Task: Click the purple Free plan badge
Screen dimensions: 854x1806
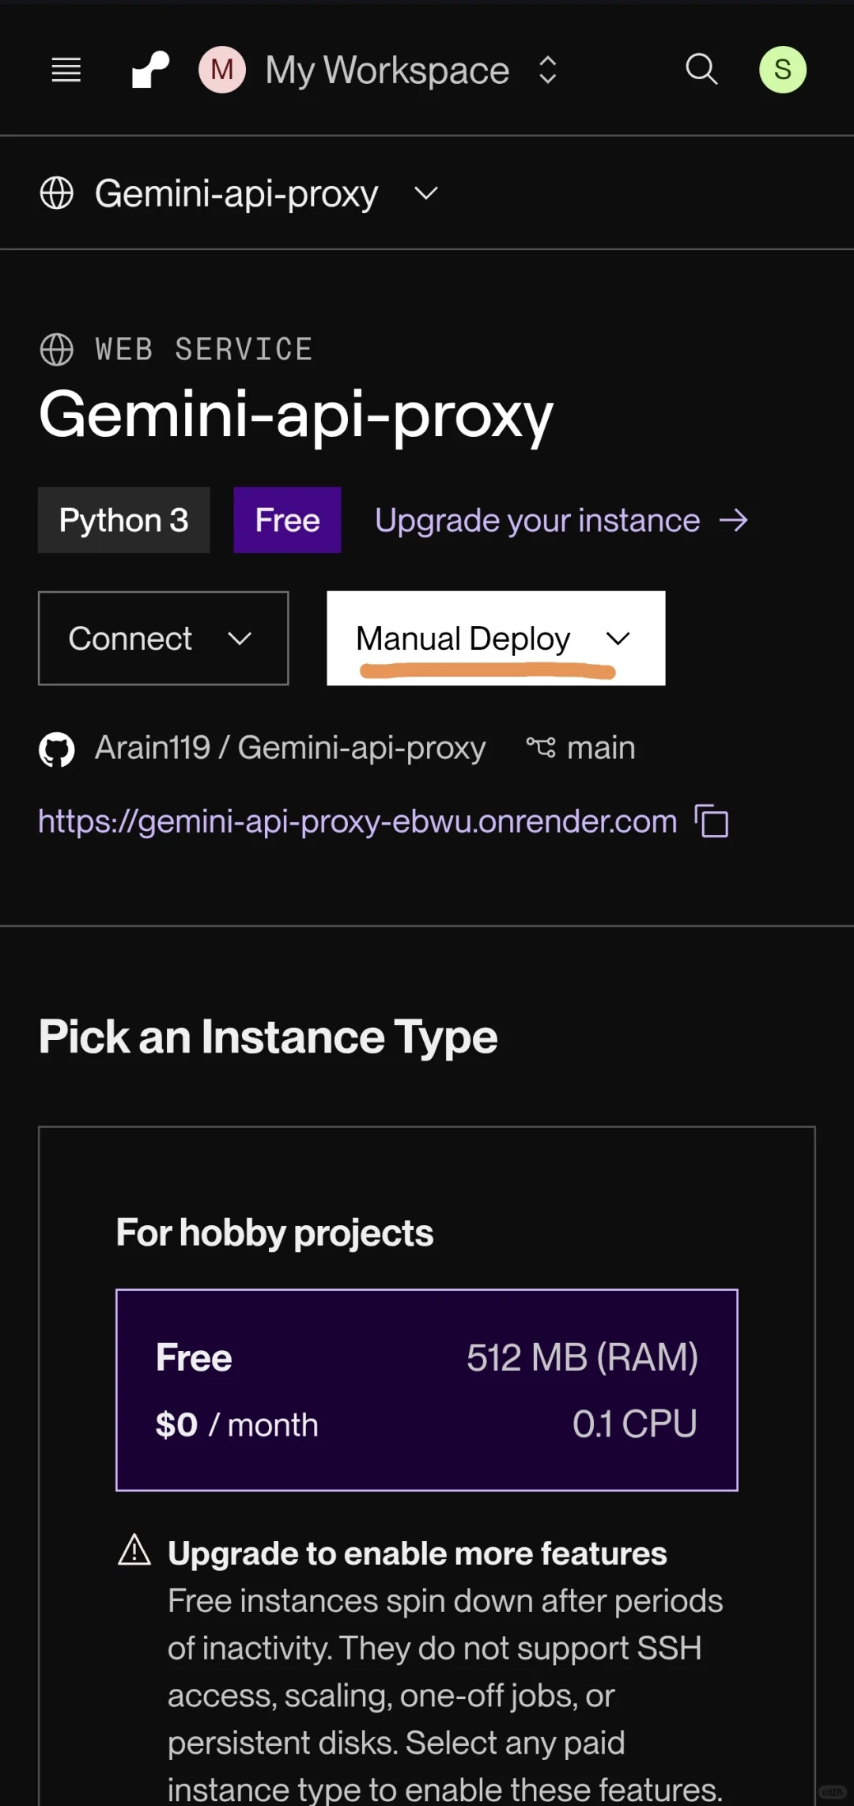Action: tap(287, 521)
